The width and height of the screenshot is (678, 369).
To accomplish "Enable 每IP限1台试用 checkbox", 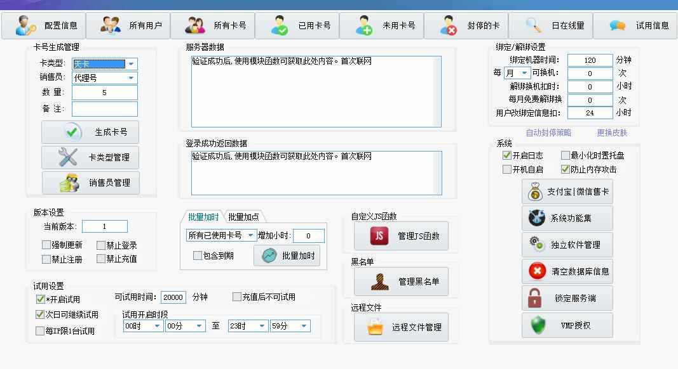I will point(40,330).
